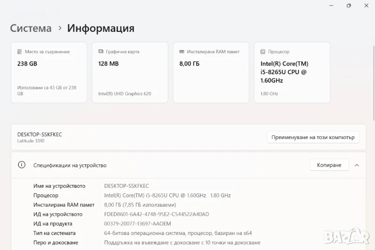Open the 238 GB storage card
The height and width of the screenshot is (250, 375).
pyautogui.click(x=49, y=73)
